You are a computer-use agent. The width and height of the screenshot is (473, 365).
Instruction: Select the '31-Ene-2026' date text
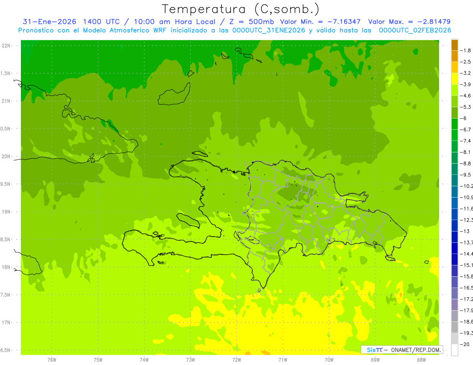(x=50, y=22)
